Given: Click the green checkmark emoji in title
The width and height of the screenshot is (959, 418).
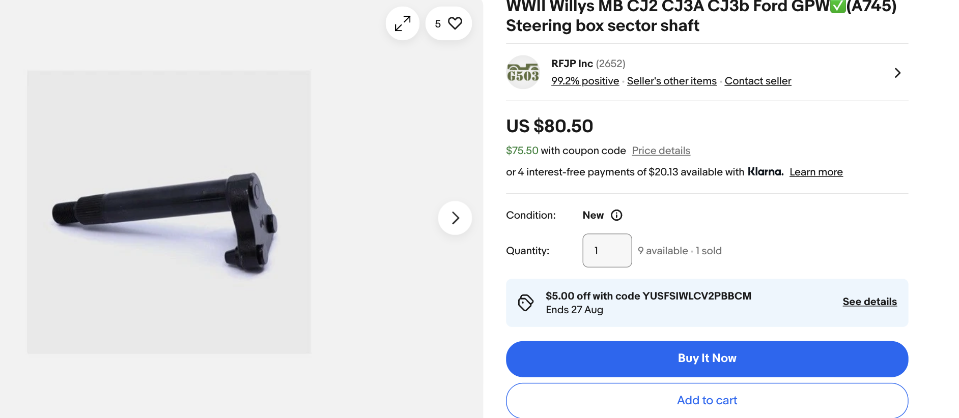Looking at the screenshot, I should click(x=837, y=6).
